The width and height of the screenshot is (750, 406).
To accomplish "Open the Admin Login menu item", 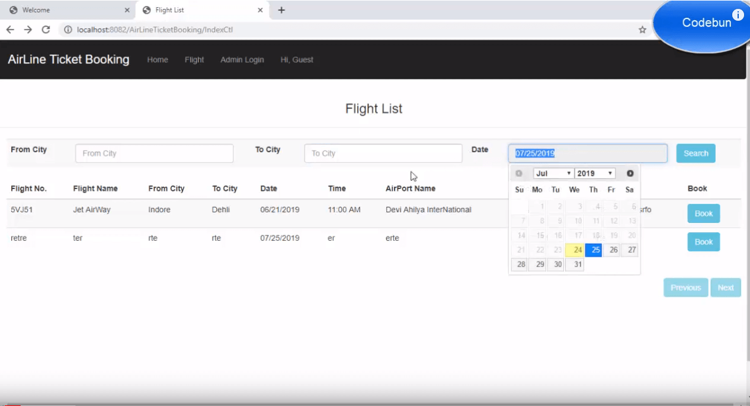I will [242, 59].
